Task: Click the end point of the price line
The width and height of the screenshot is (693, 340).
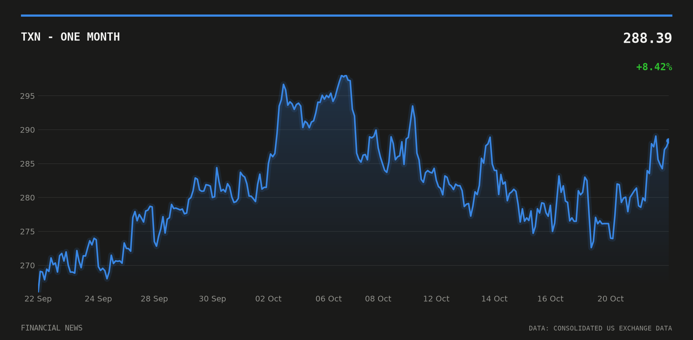Action: click(668, 141)
